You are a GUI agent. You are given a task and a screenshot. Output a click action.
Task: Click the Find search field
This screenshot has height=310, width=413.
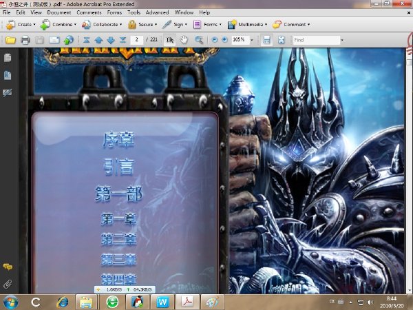pos(317,40)
